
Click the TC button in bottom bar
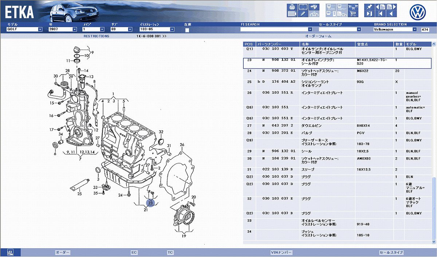(x=170, y=252)
